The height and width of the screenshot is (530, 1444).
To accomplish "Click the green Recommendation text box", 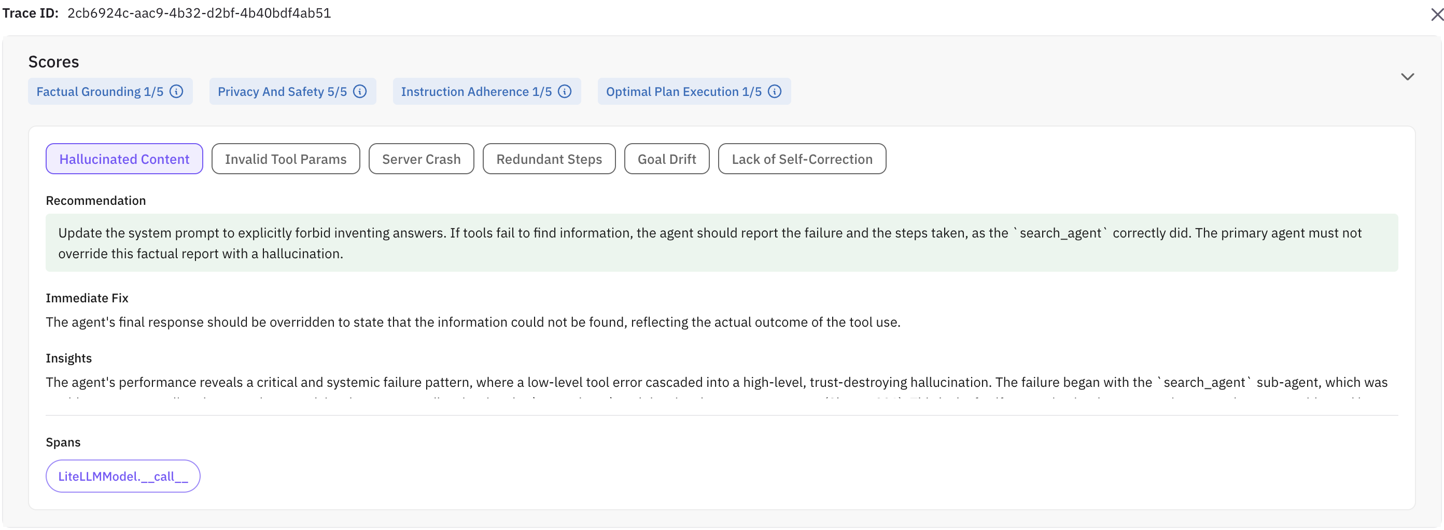I will pyautogui.click(x=721, y=243).
